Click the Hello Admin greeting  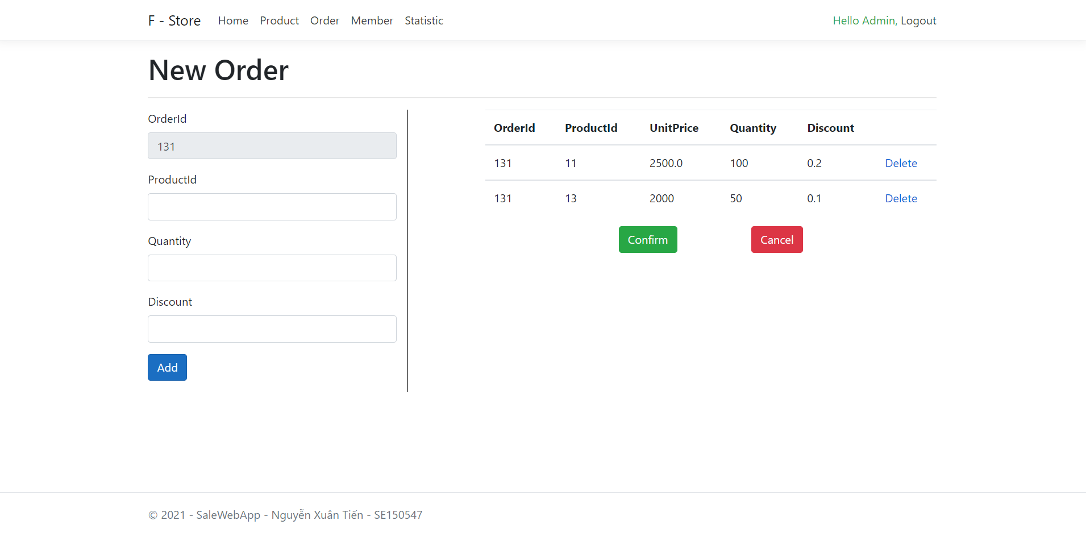point(863,20)
